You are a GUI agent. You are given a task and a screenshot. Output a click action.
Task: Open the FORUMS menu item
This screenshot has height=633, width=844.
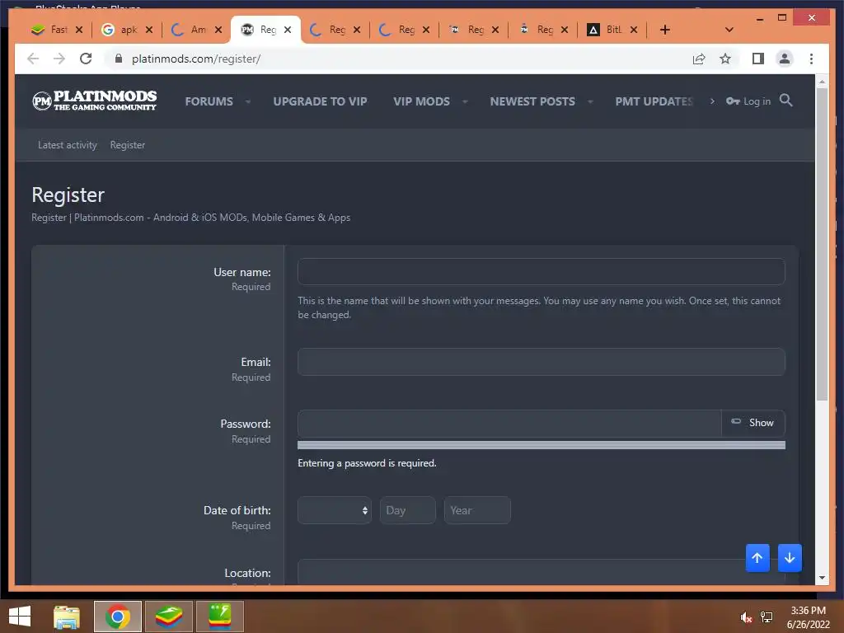click(209, 101)
